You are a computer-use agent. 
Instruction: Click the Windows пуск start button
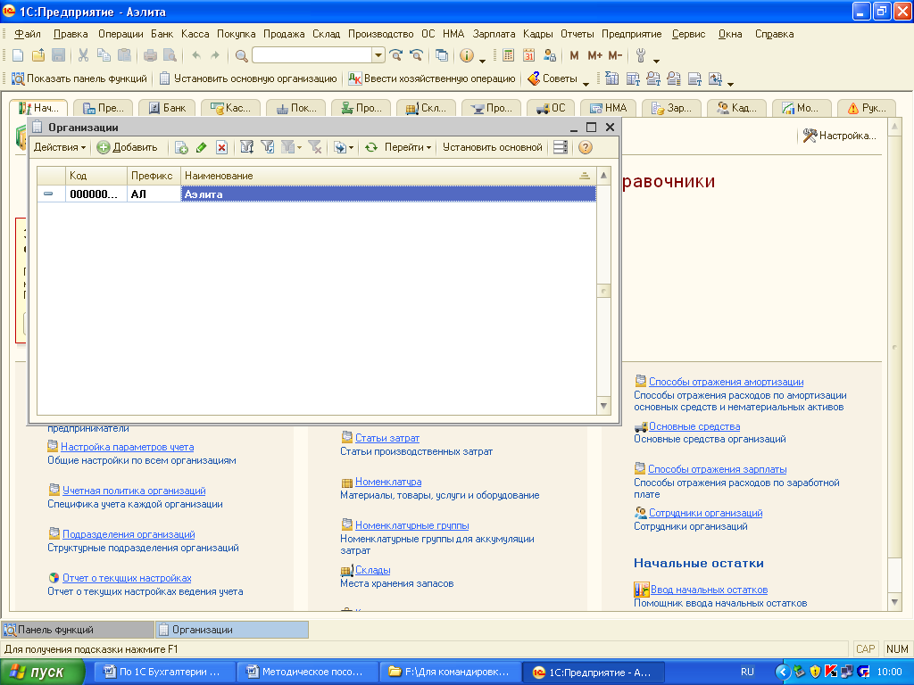pyautogui.click(x=42, y=673)
